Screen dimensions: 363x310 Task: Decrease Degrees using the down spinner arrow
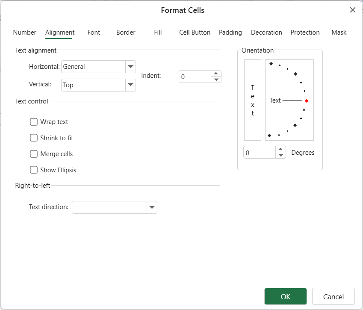click(280, 156)
